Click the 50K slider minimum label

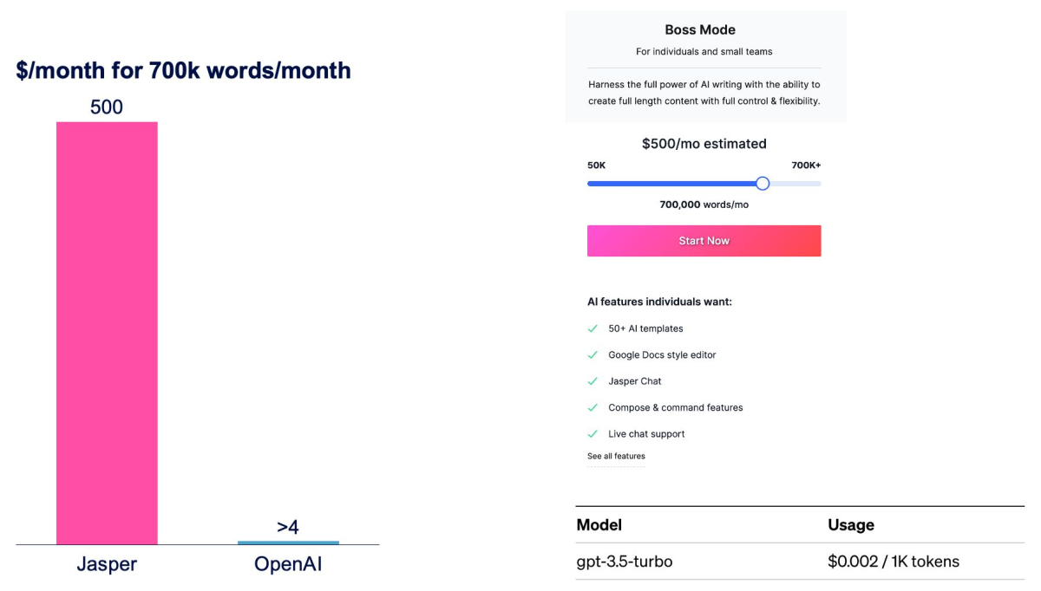597,165
